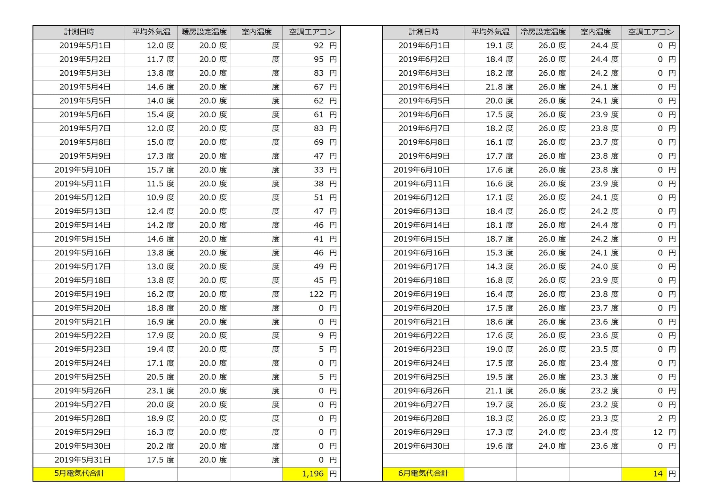Click outdoor temperature 17.3 度 for May 9
713x504 pixels.
point(151,156)
